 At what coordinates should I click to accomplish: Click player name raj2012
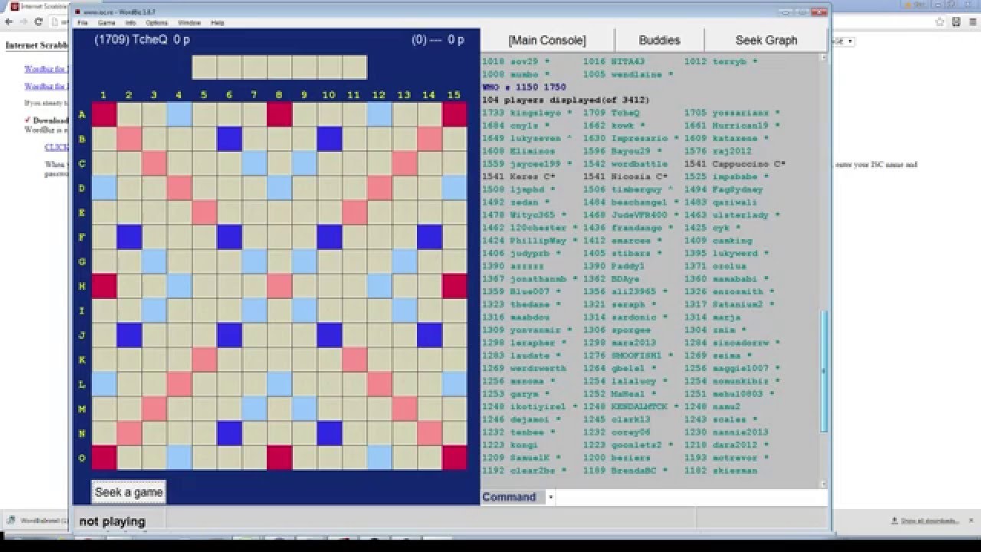coord(733,151)
